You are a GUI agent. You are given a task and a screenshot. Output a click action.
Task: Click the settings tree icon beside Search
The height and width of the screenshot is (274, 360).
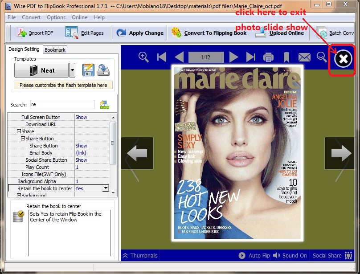104,105
